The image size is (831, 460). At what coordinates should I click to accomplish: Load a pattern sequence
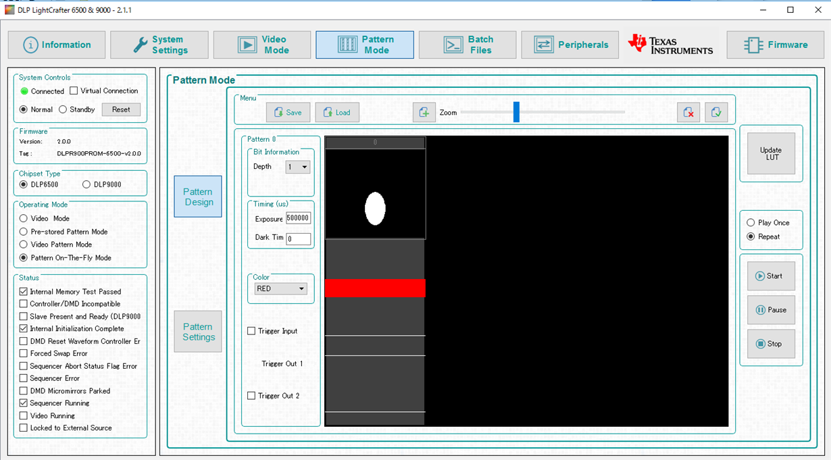coord(337,112)
